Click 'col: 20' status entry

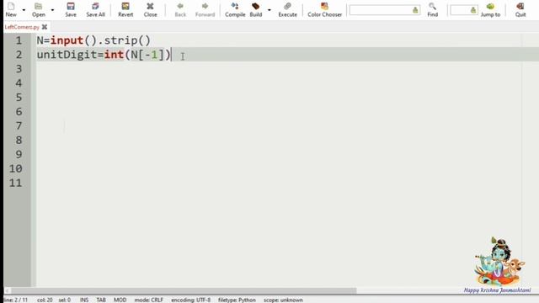(x=45, y=300)
